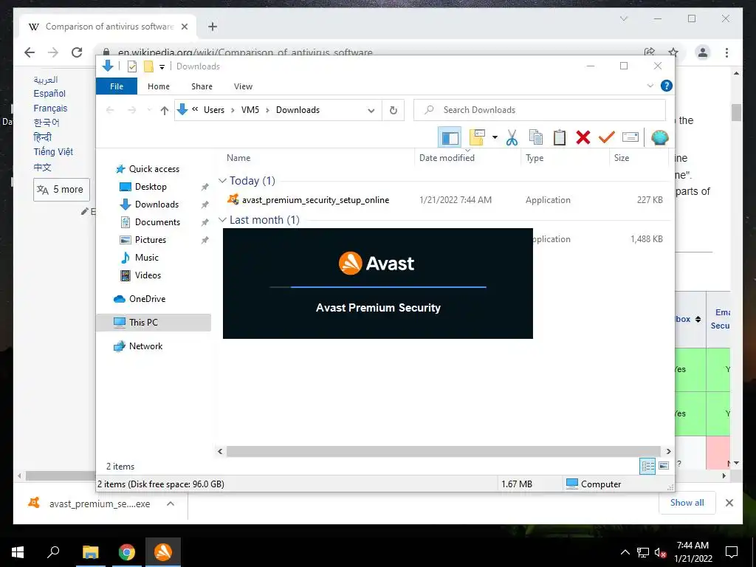Open the Share ribbon tab
The width and height of the screenshot is (756, 567).
tap(202, 86)
